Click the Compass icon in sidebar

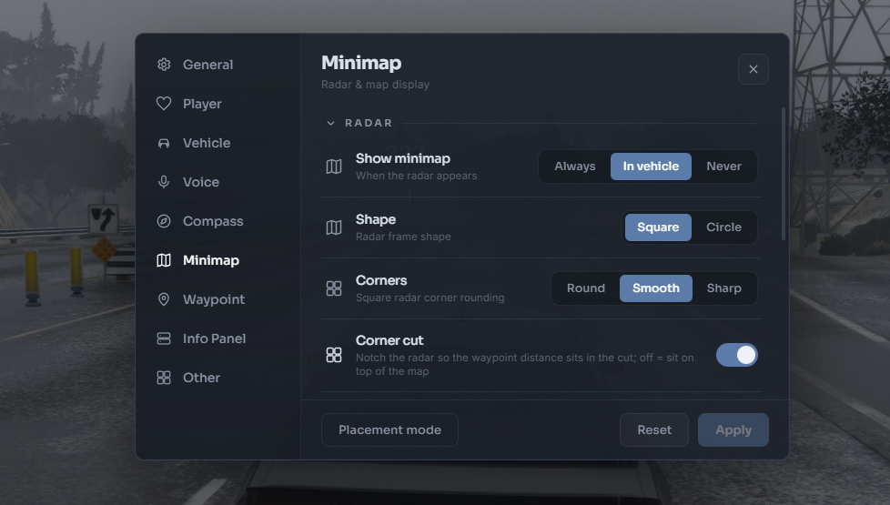tap(164, 221)
